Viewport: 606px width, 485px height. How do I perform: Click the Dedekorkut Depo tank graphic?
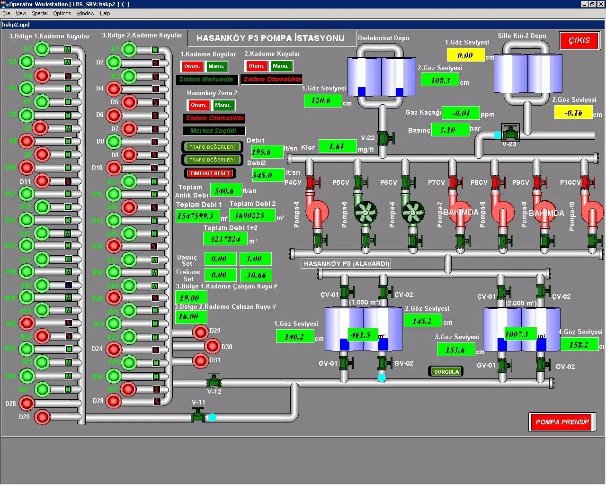(x=382, y=76)
